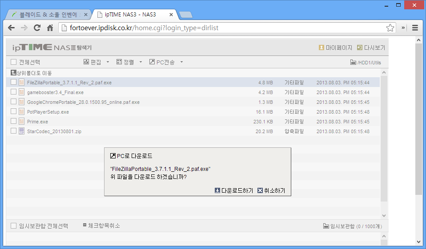Click 다시보기 refresh icon
The width and height of the screenshot is (426, 249).
coord(359,47)
